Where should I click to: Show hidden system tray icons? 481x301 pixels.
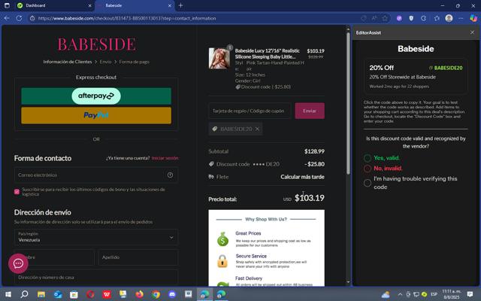tap(400, 294)
